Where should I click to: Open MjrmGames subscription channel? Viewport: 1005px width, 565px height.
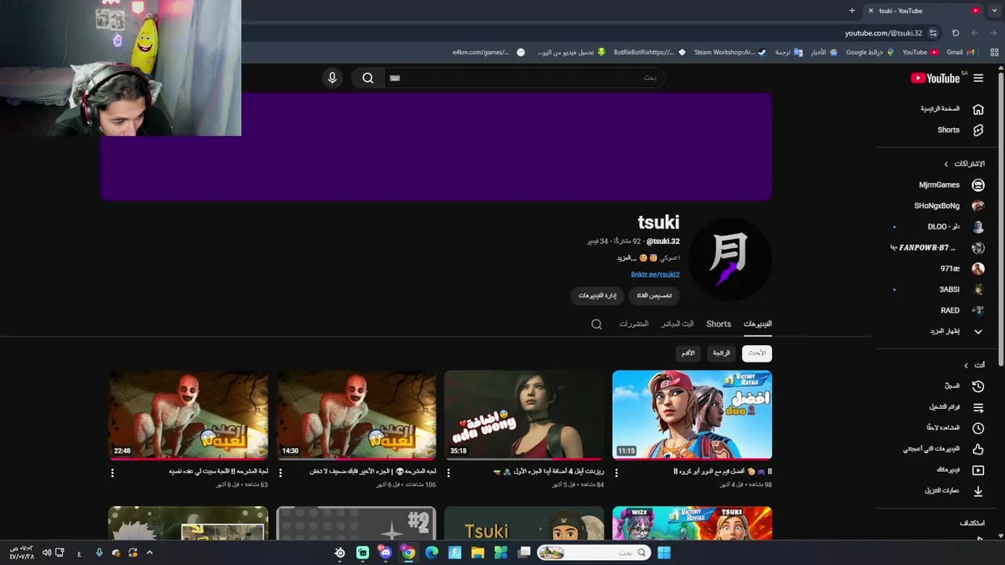tap(952, 185)
